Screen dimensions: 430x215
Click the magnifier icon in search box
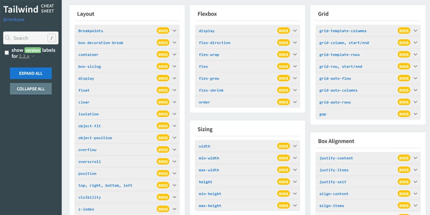point(8,38)
